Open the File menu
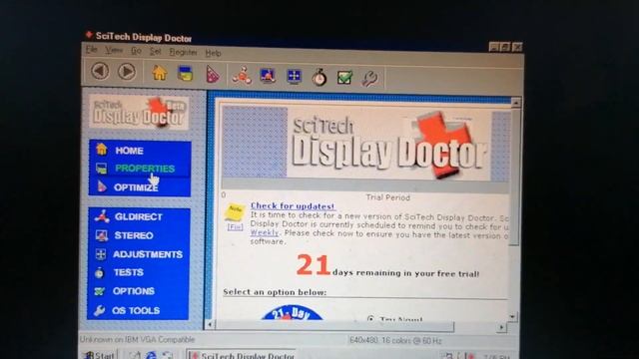 [91, 50]
